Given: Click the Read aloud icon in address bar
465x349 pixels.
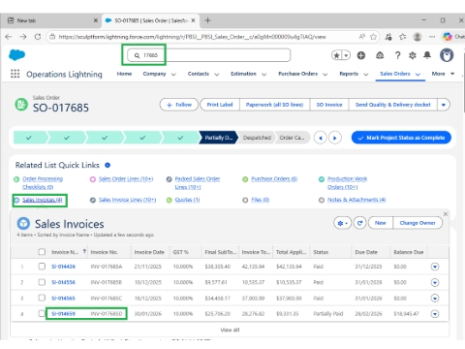Looking at the screenshot, I should coord(362,37).
